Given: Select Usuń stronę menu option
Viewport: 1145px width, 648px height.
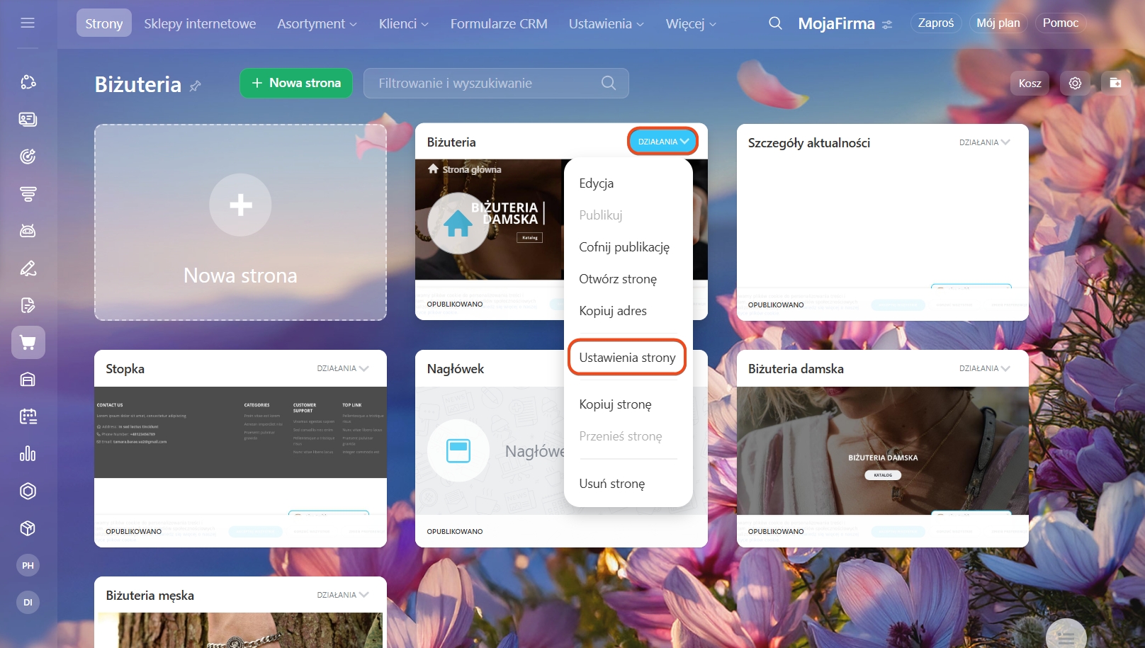Looking at the screenshot, I should tap(611, 484).
